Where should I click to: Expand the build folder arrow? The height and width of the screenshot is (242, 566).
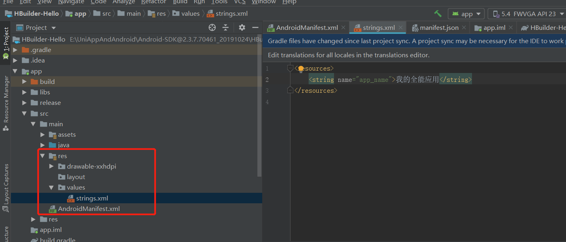[25, 81]
